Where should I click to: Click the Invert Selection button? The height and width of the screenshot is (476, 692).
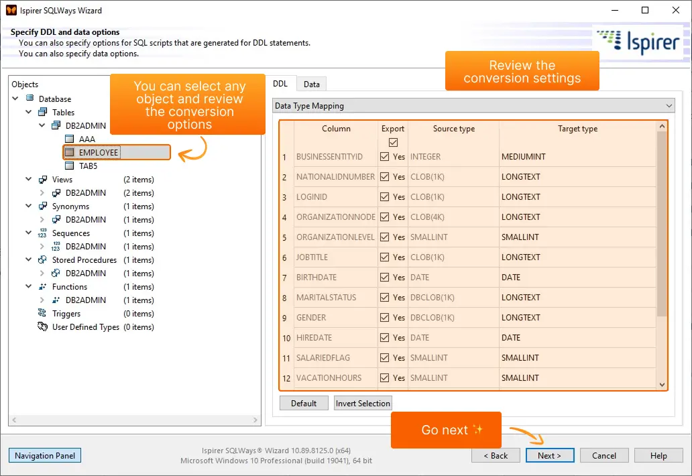coord(363,403)
